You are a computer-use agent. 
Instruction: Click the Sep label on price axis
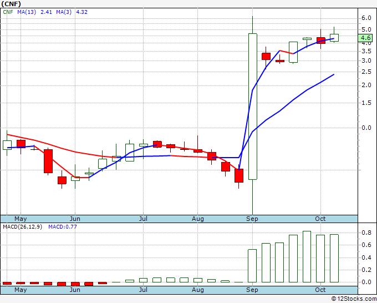(252, 219)
